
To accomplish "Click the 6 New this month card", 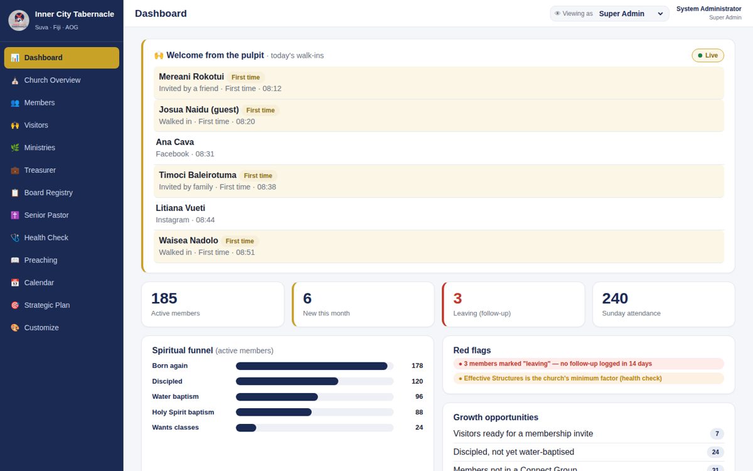I will coord(363,305).
